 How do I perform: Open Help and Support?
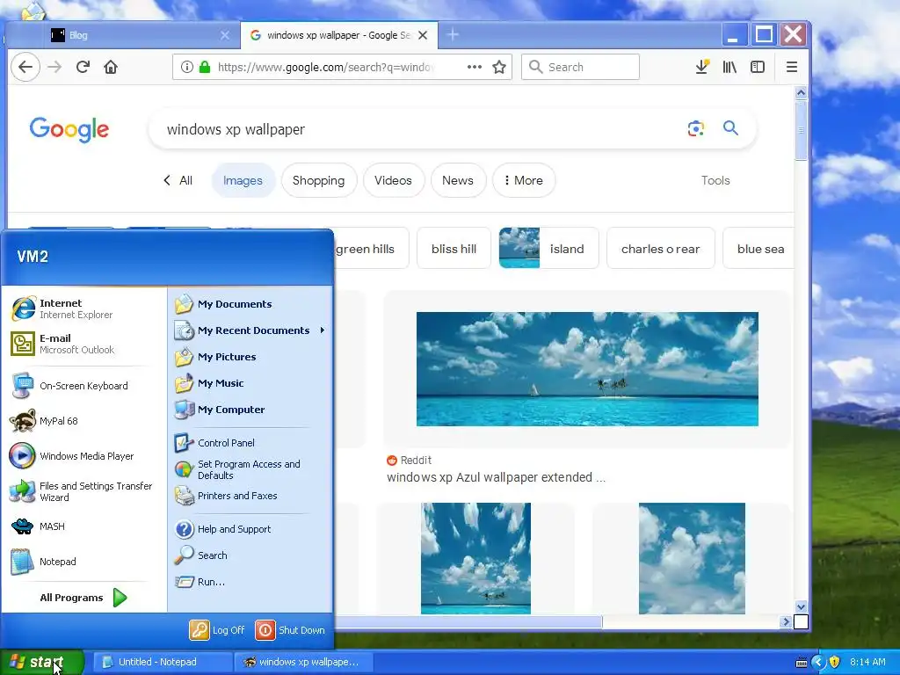tap(250, 529)
